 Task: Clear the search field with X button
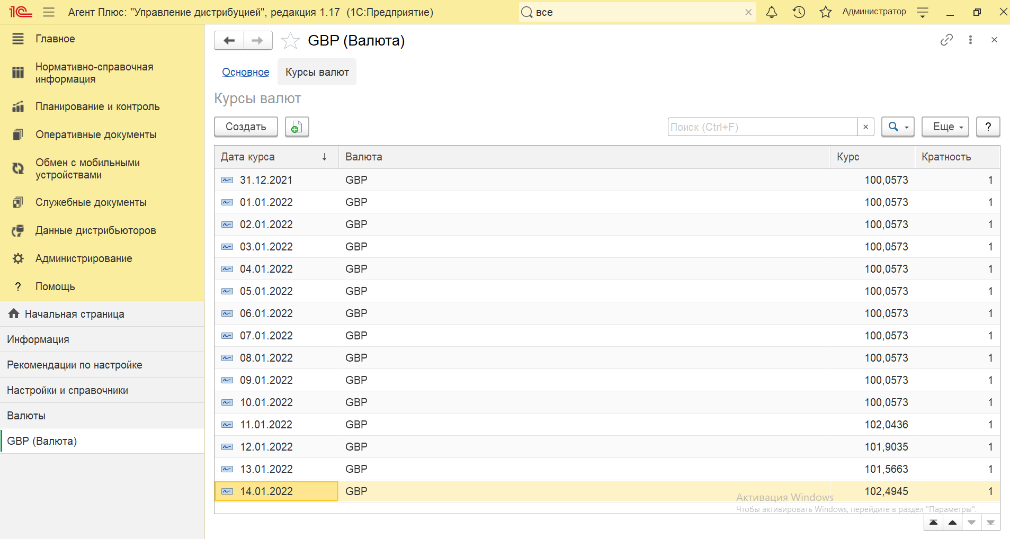865,127
